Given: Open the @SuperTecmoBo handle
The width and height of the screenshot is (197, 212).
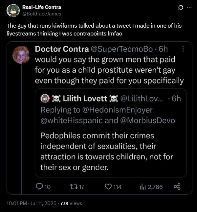Looking at the screenshot, I should [122, 49].
